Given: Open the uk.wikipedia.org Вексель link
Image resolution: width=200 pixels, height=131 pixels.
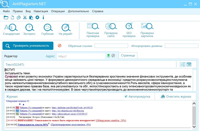Looking at the screenshot, I should point(68,111).
